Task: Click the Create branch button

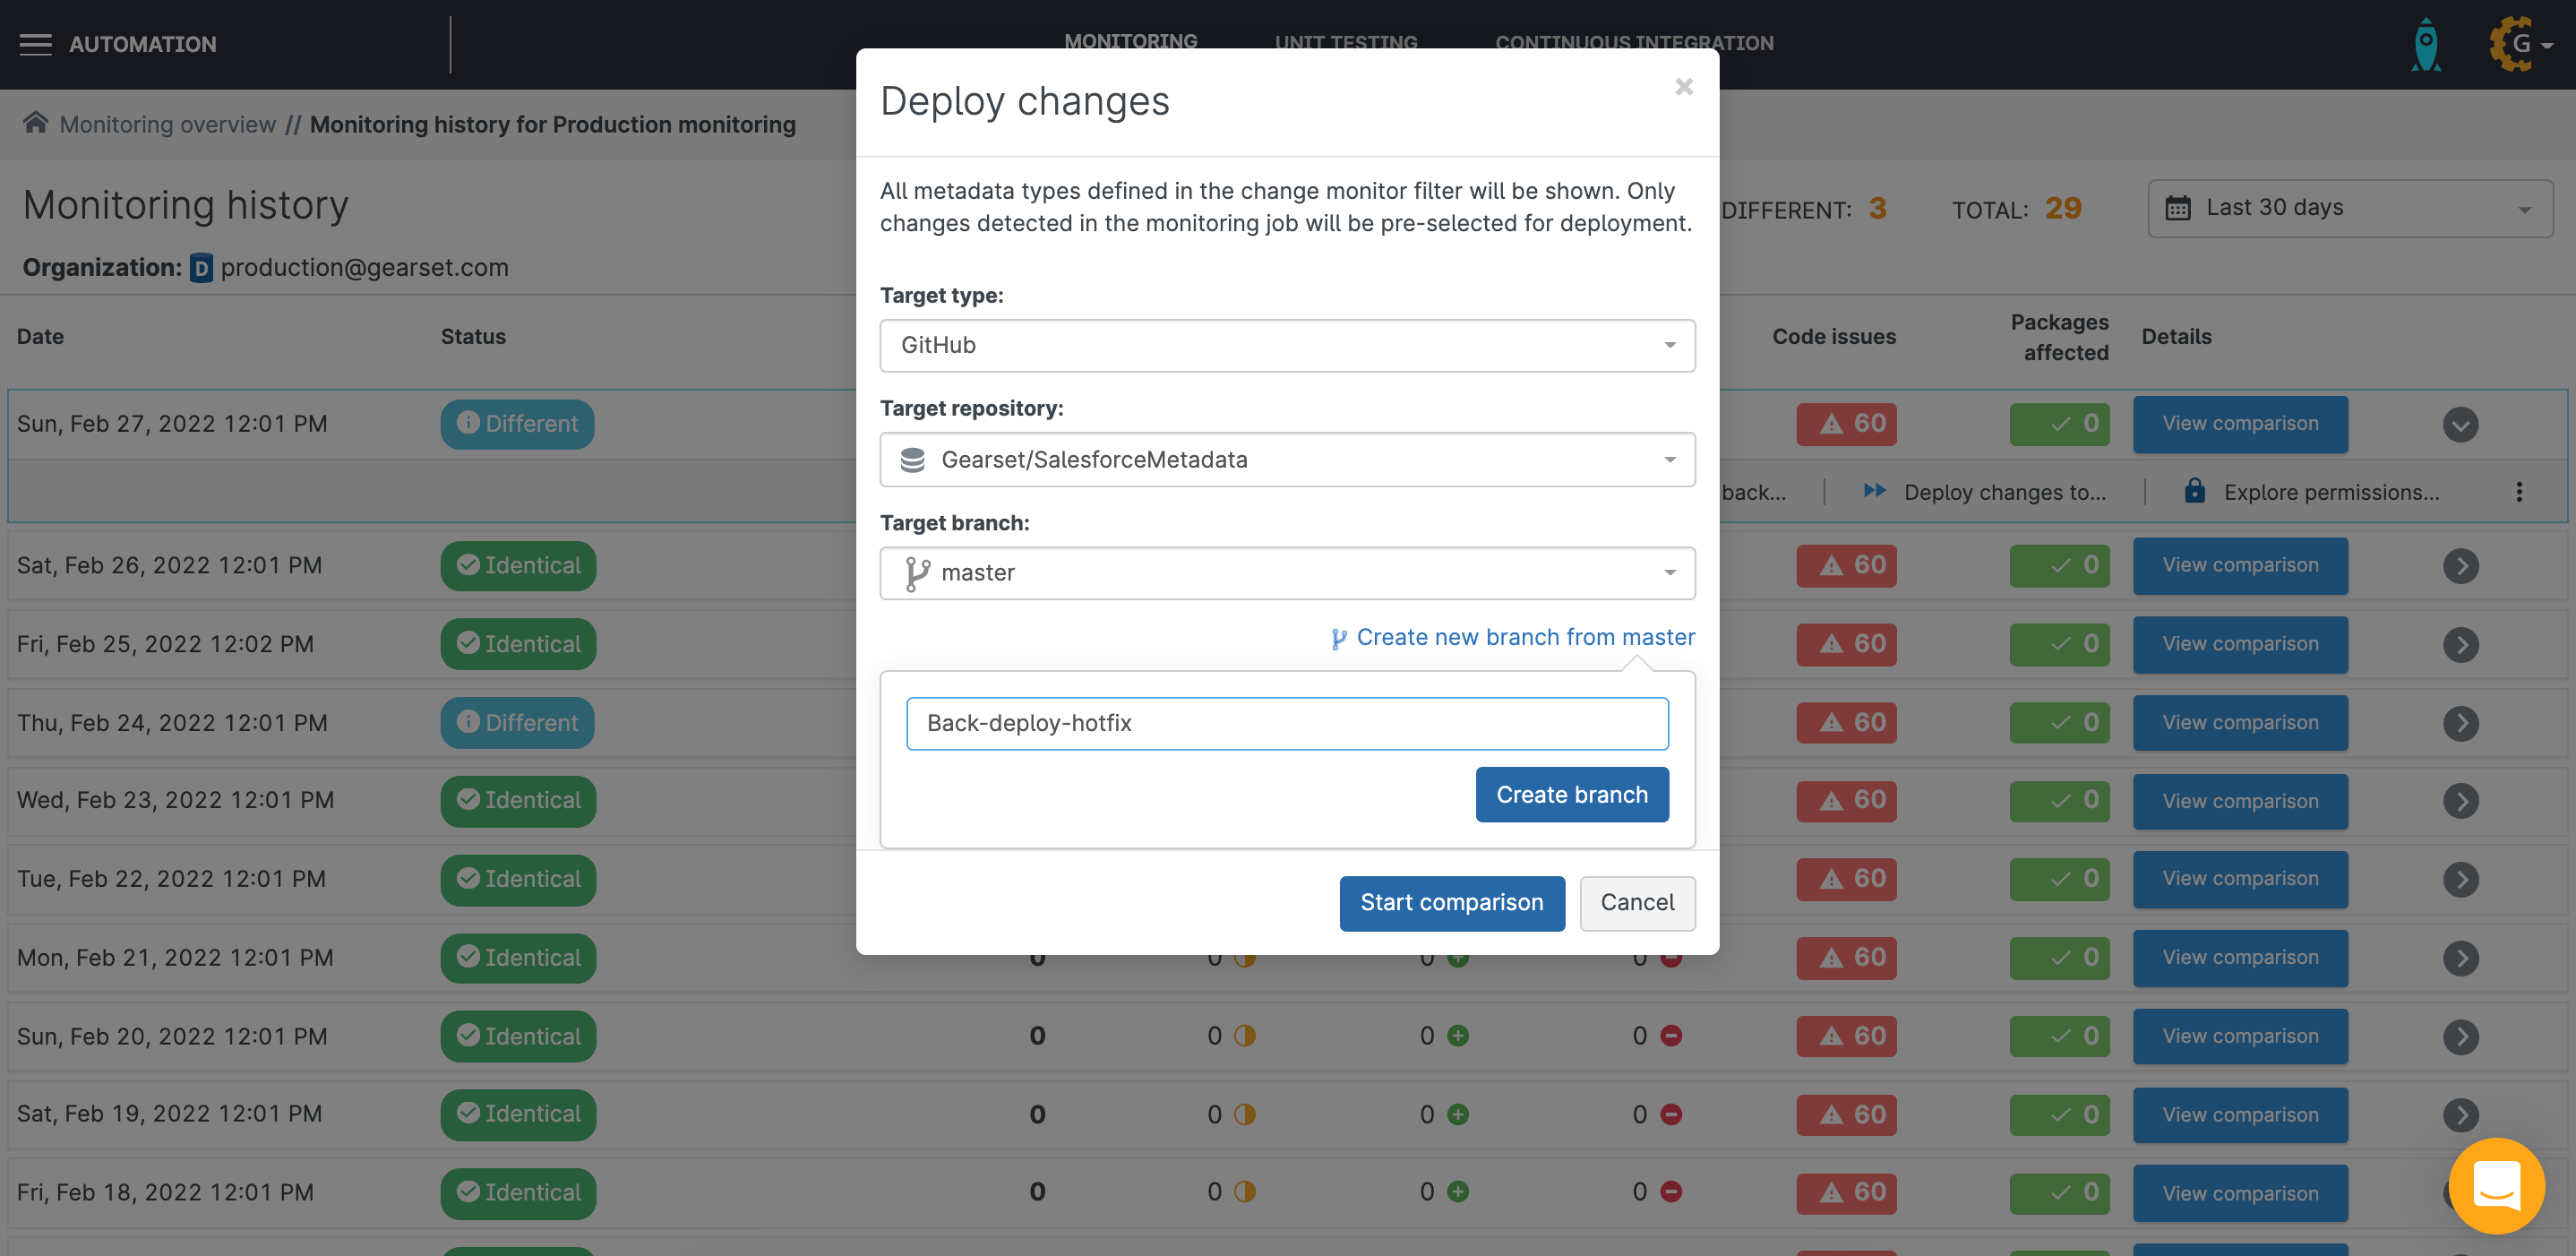Action: (1570, 794)
